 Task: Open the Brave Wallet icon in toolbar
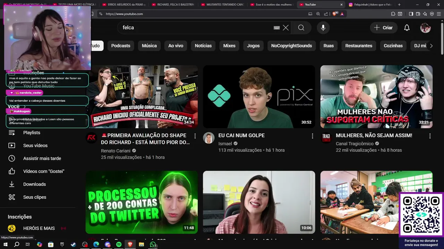pyautogui.click(x=418, y=14)
